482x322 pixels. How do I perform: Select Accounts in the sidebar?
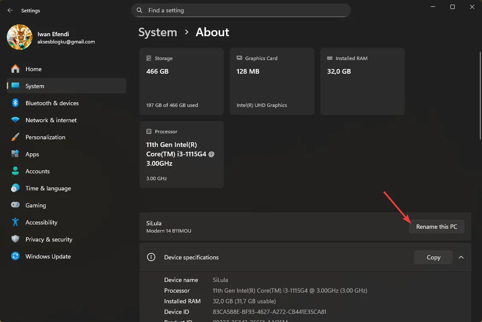point(37,171)
